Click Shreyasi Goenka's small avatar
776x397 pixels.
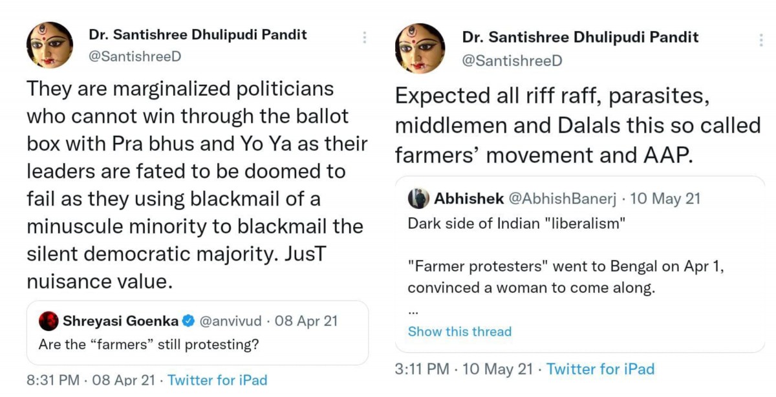coord(48,321)
